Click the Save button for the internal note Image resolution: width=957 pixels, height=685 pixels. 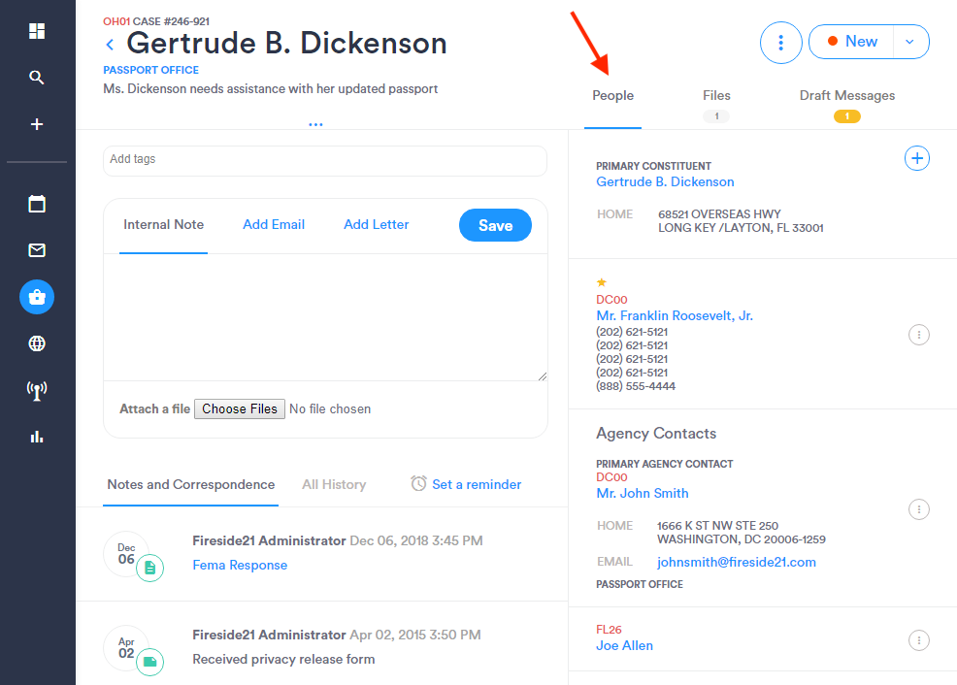point(495,224)
